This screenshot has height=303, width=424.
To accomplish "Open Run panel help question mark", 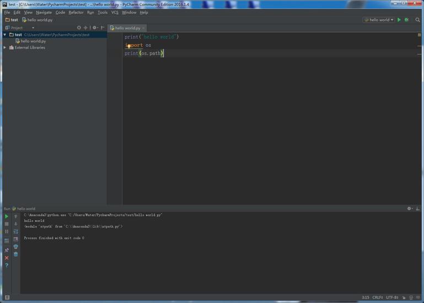I will 7,265.
